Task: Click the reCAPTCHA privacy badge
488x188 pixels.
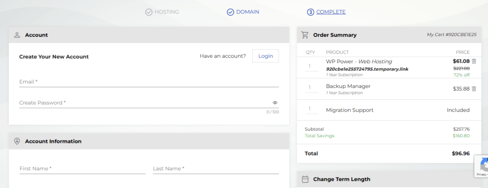Action: (x=481, y=166)
